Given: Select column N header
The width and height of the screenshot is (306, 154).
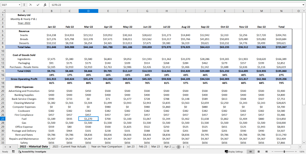Looking at the screenshot, I should [x=281, y=11].
